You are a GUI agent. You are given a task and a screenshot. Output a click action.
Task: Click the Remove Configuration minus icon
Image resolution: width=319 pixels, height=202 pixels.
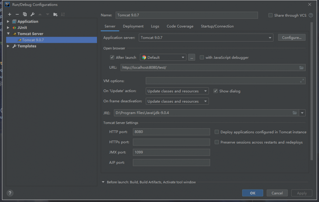pyautogui.click(x=17, y=14)
